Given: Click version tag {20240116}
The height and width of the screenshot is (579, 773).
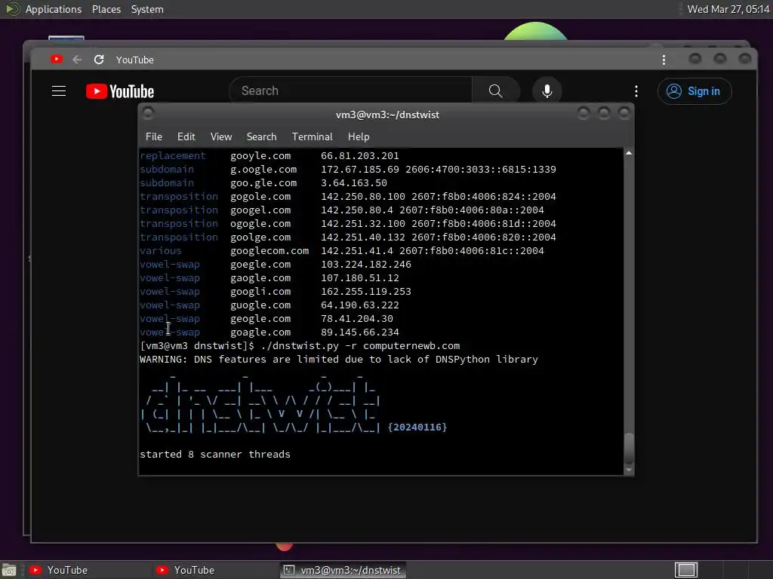Looking at the screenshot, I should point(417,427).
